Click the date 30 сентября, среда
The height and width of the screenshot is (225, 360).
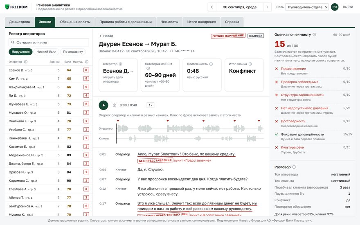[x=240, y=7]
